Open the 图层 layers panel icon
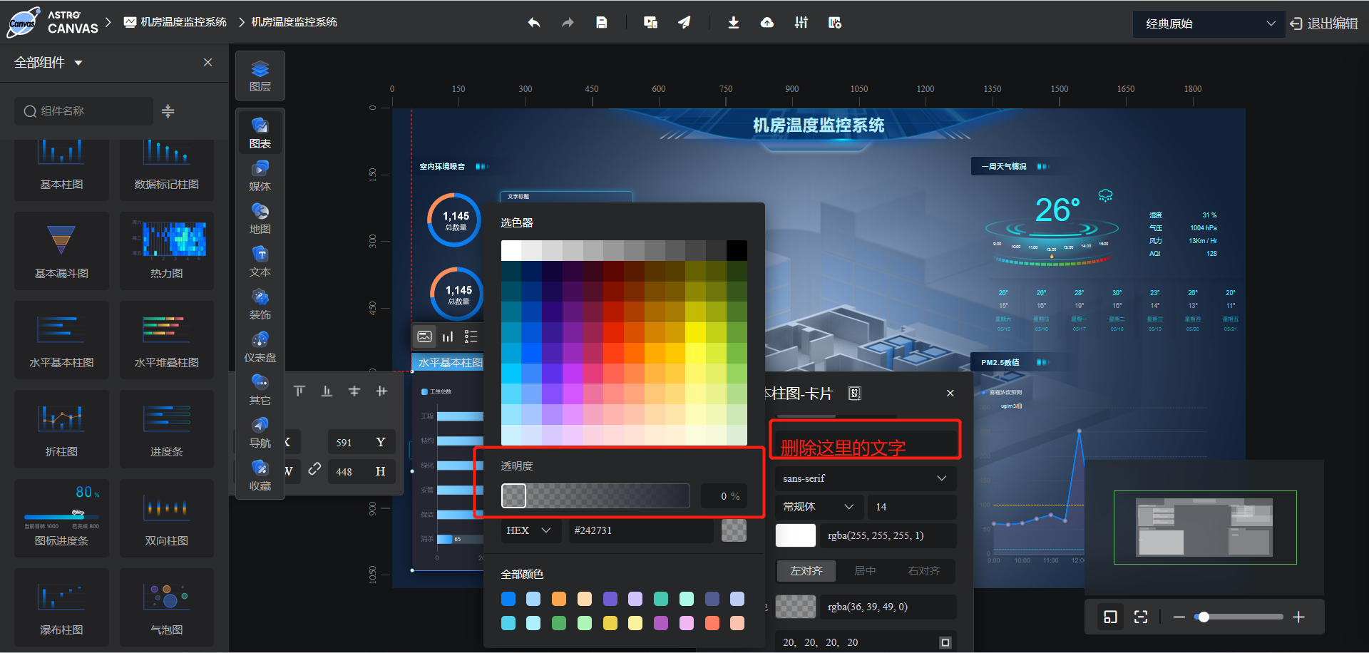 coord(260,75)
